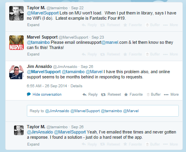Expand the Marvel Support tweet
186x152 pixels.
point(33,54)
